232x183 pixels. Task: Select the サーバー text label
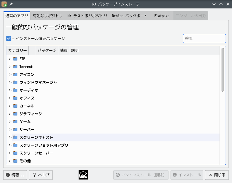27,129
